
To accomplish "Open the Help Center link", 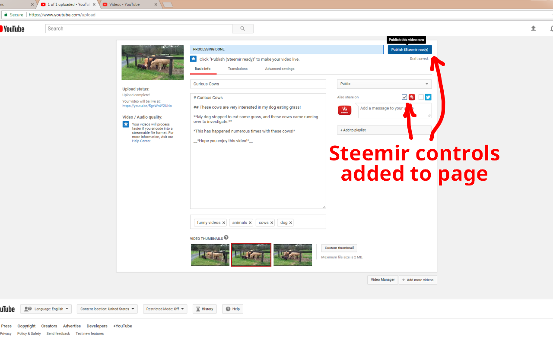I will 141,141.
